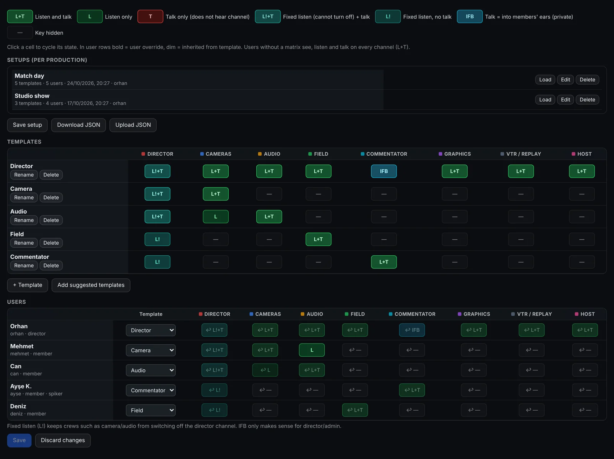Cycle Mehmet's overridden Audio L cell

coord(312,350)
